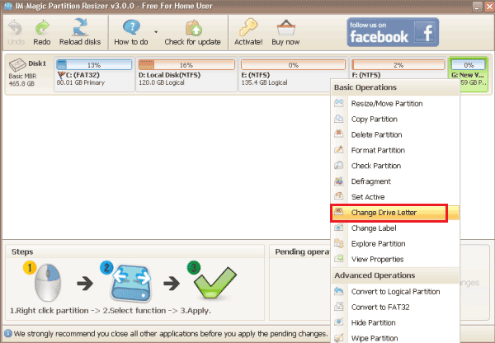Viewport: 495px width, 343px height.
Task: Click the Copy Partition icon
Action: (339, 119)
